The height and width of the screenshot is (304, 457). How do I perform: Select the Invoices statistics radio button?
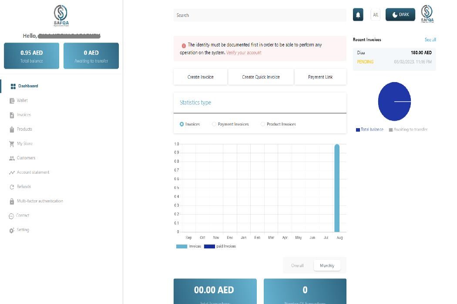(x=182, y=124)
